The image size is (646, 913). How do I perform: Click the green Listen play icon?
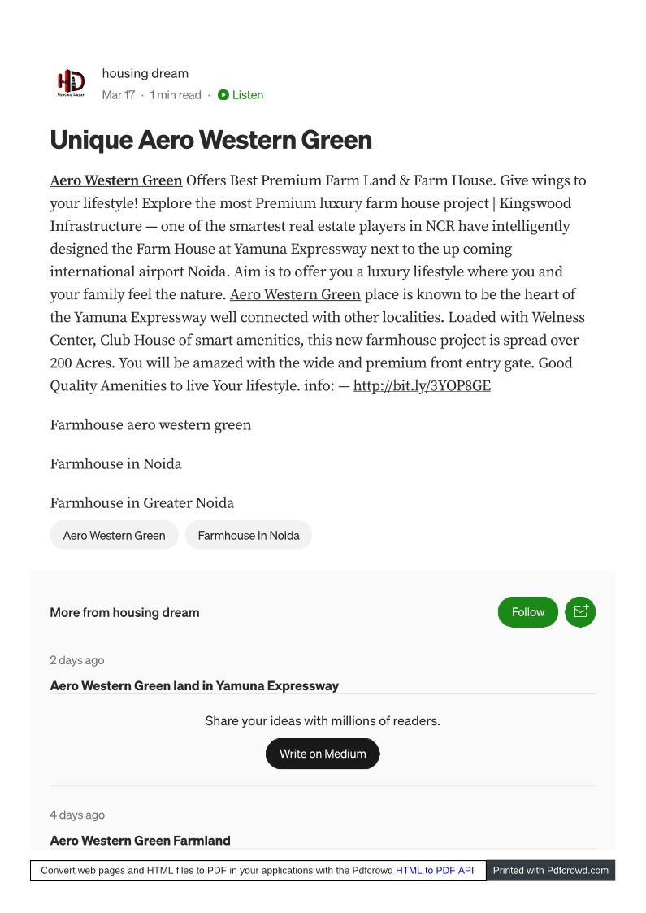point(223,95)
